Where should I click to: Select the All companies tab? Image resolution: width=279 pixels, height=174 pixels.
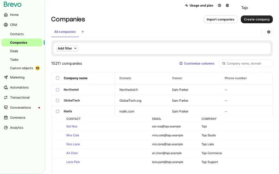click(65, 32)
